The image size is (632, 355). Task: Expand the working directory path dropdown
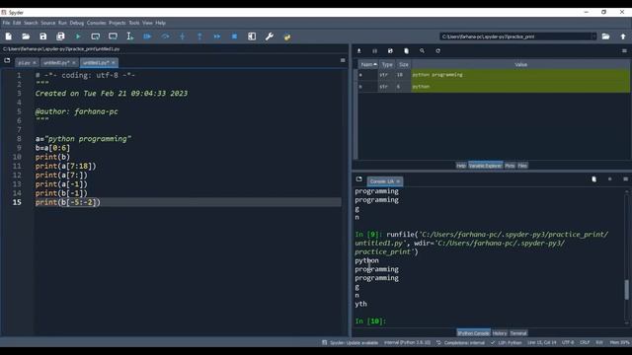point(593,36)
